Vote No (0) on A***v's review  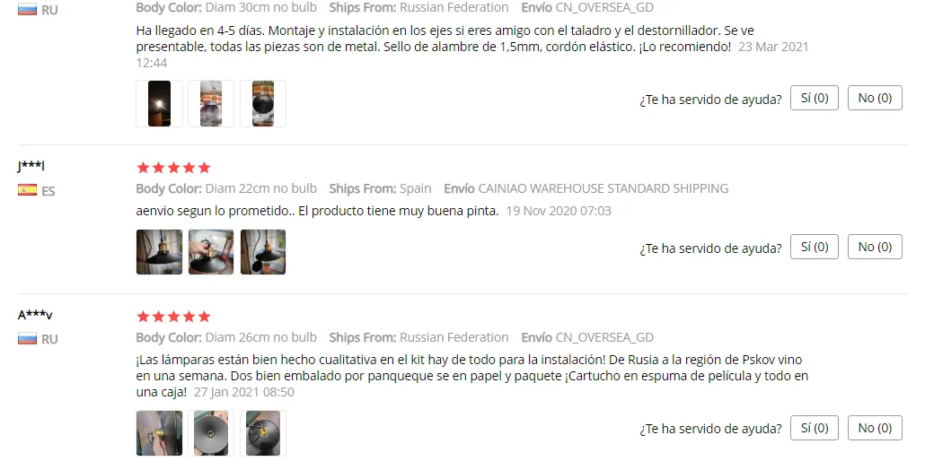[x=875, y=428]
